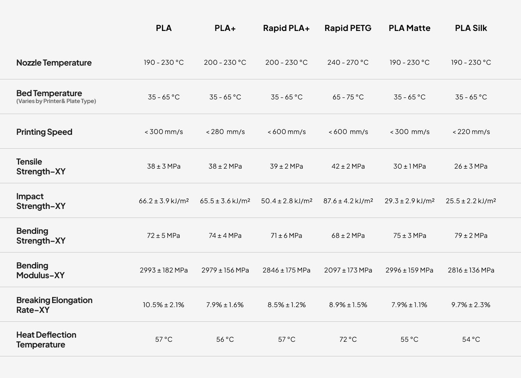Select the Bed Temperature row label
This screenshot has width=521, height=378.
49,93
